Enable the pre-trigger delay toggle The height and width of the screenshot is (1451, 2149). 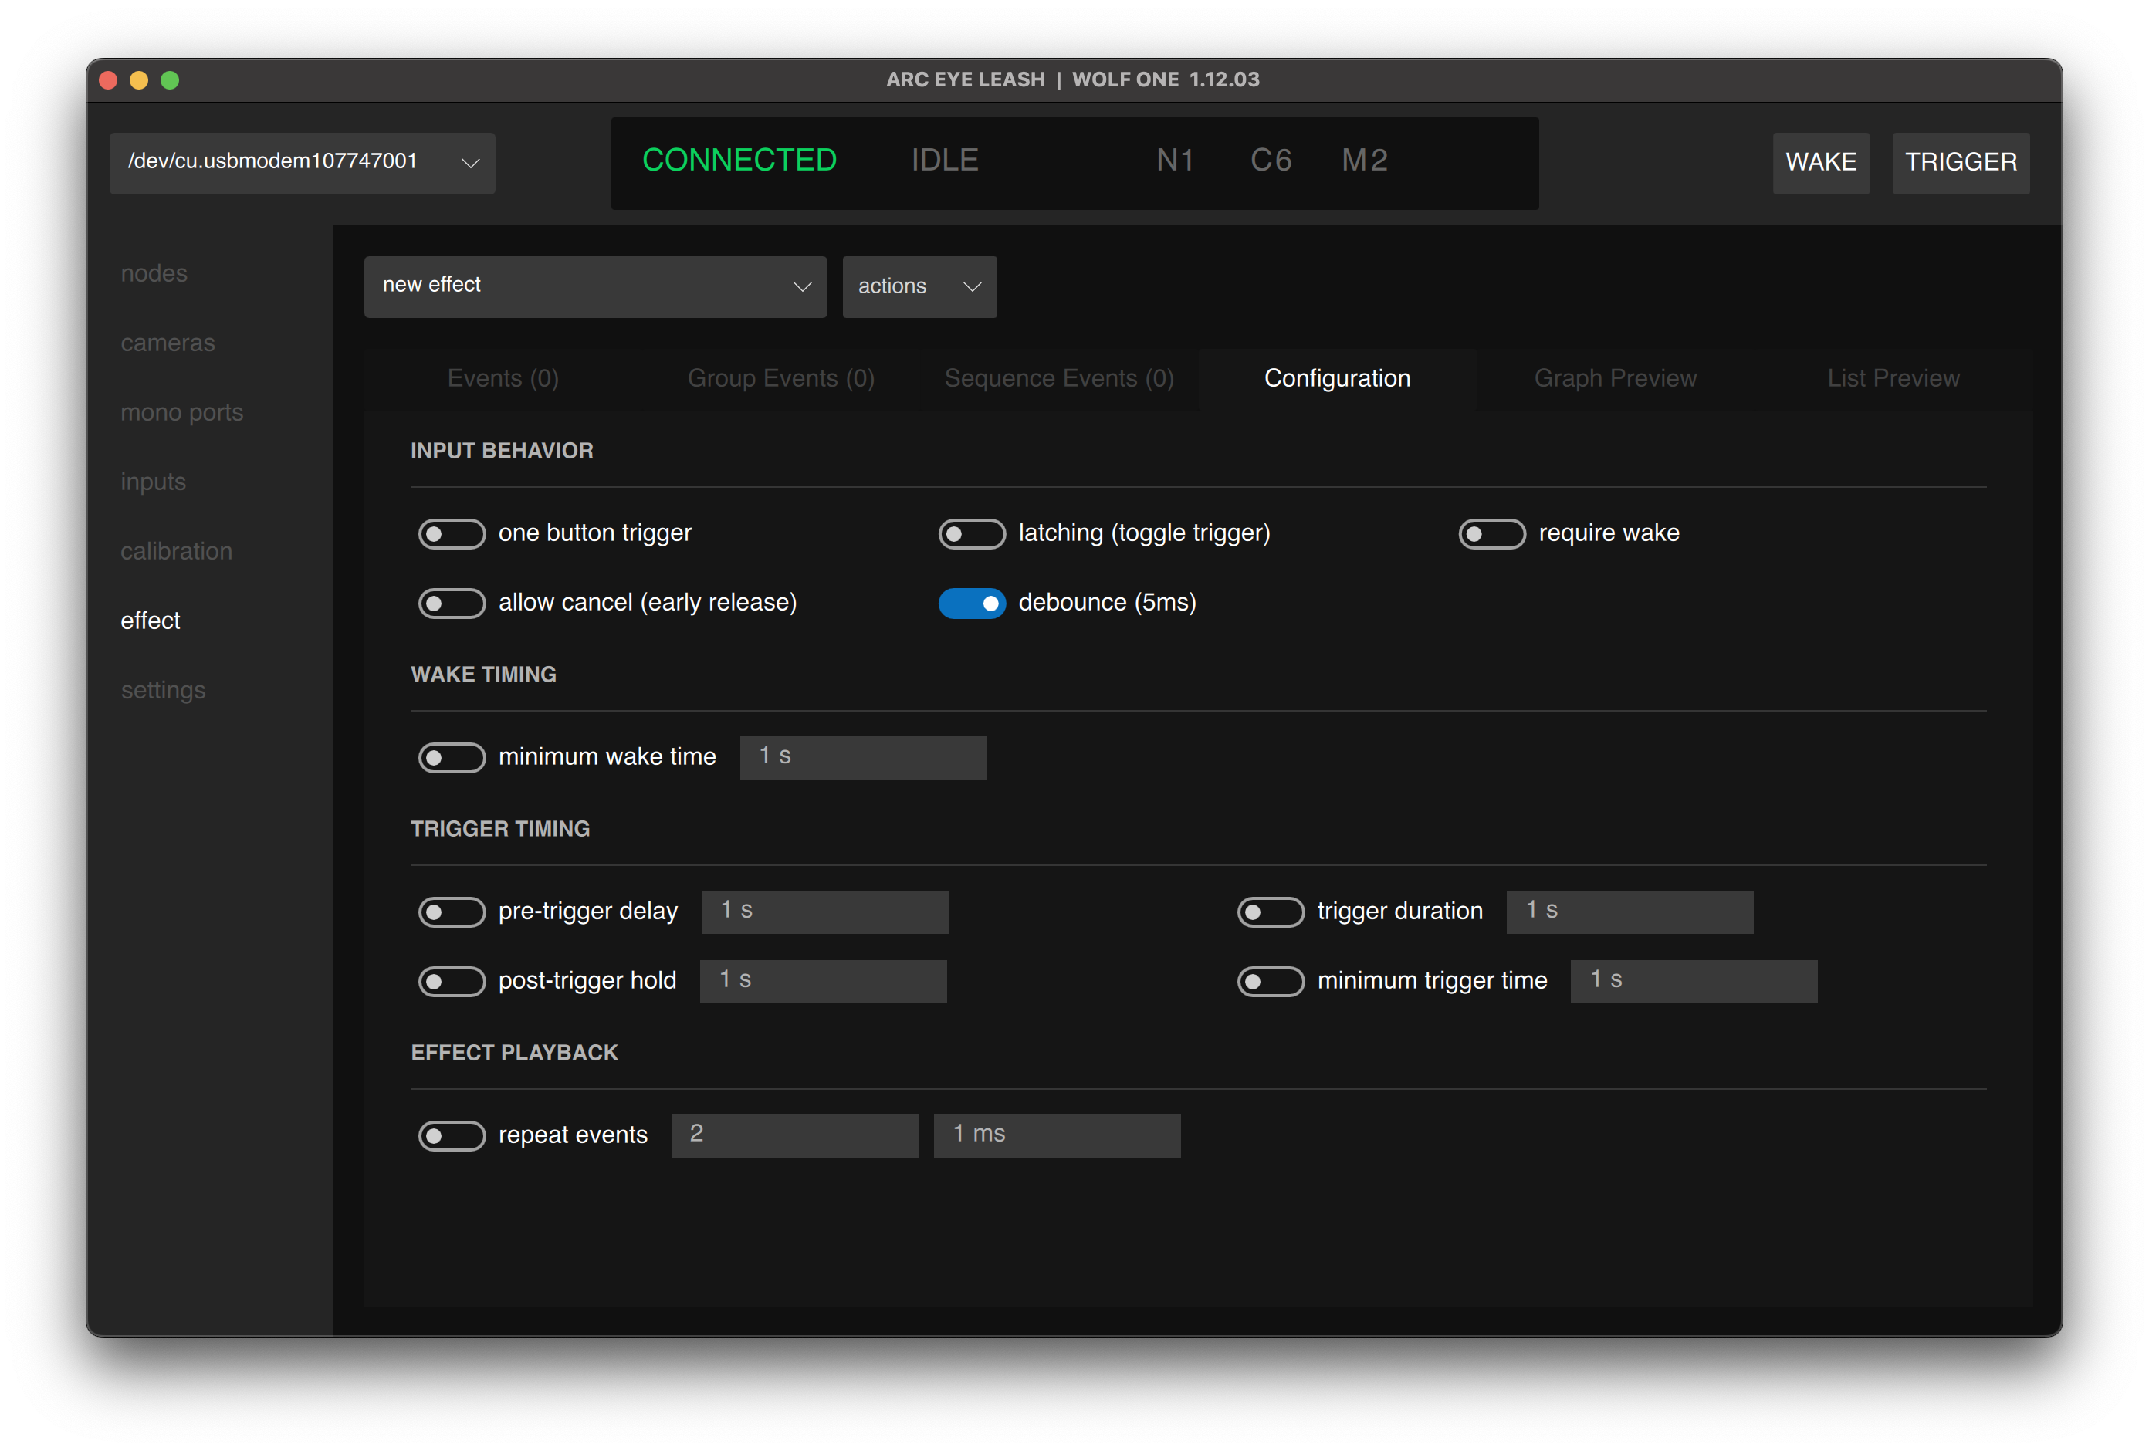pyautogui.click(x=452, y=912)
